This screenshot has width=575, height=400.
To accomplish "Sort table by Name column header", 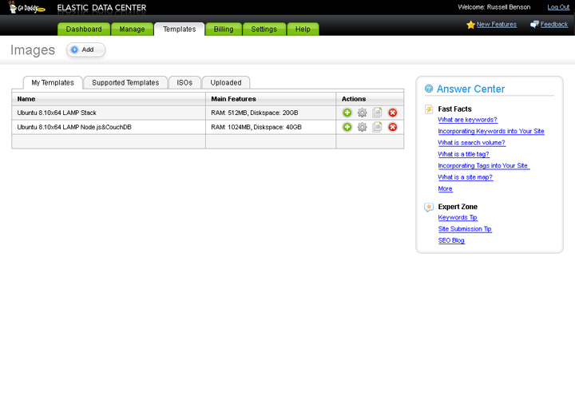I will (26, 99).
